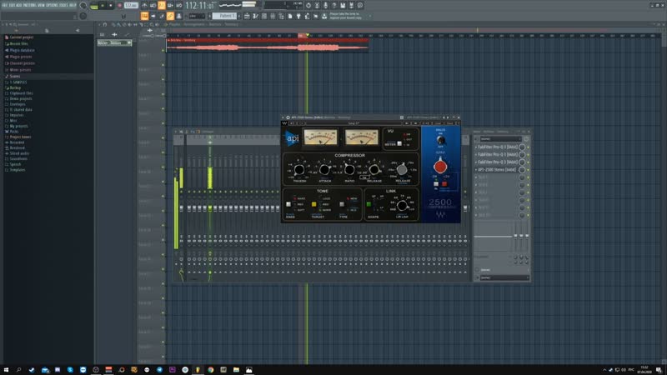Click the RATIO knob in API-2500
The width and height of the screenshot is (667, 375).
[x=349, y=169]
